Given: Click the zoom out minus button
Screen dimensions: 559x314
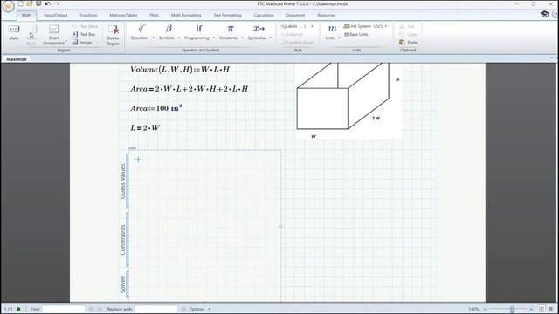Looking at the screenshot, I should (486, 309).
